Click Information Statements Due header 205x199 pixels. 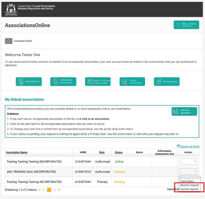click(x=164, y=152)
